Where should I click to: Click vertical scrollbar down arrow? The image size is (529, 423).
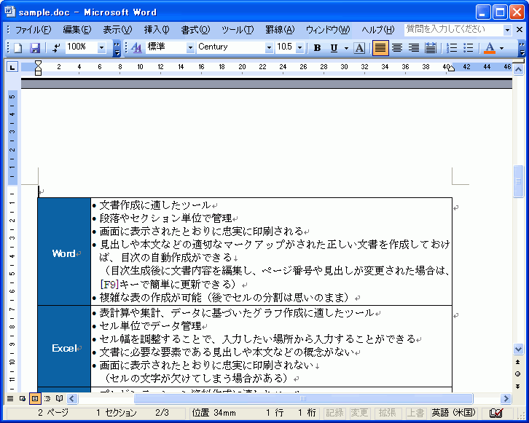(518, 349)
